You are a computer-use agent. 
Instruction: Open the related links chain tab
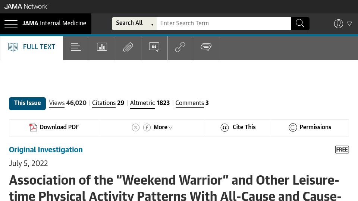(x=180, y=47)
